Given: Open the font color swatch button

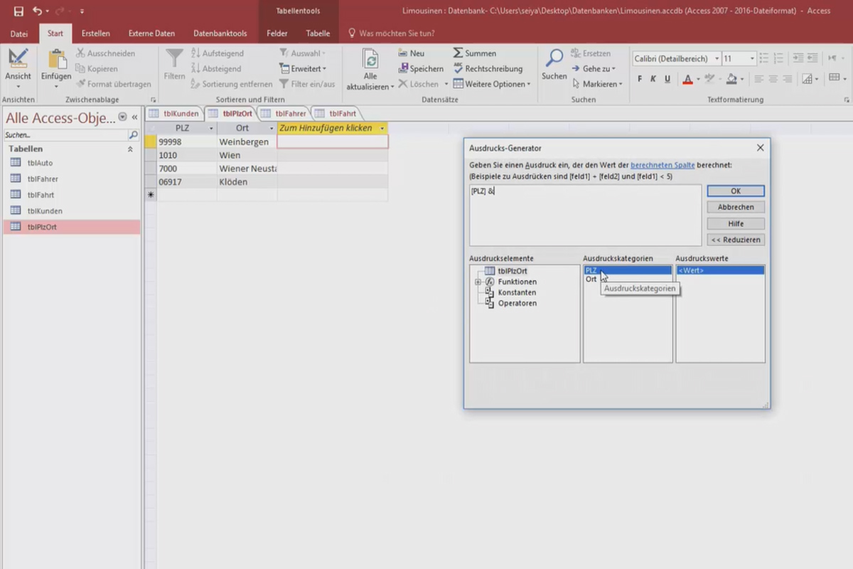Looking at the screenshot, I should (687, 79).
